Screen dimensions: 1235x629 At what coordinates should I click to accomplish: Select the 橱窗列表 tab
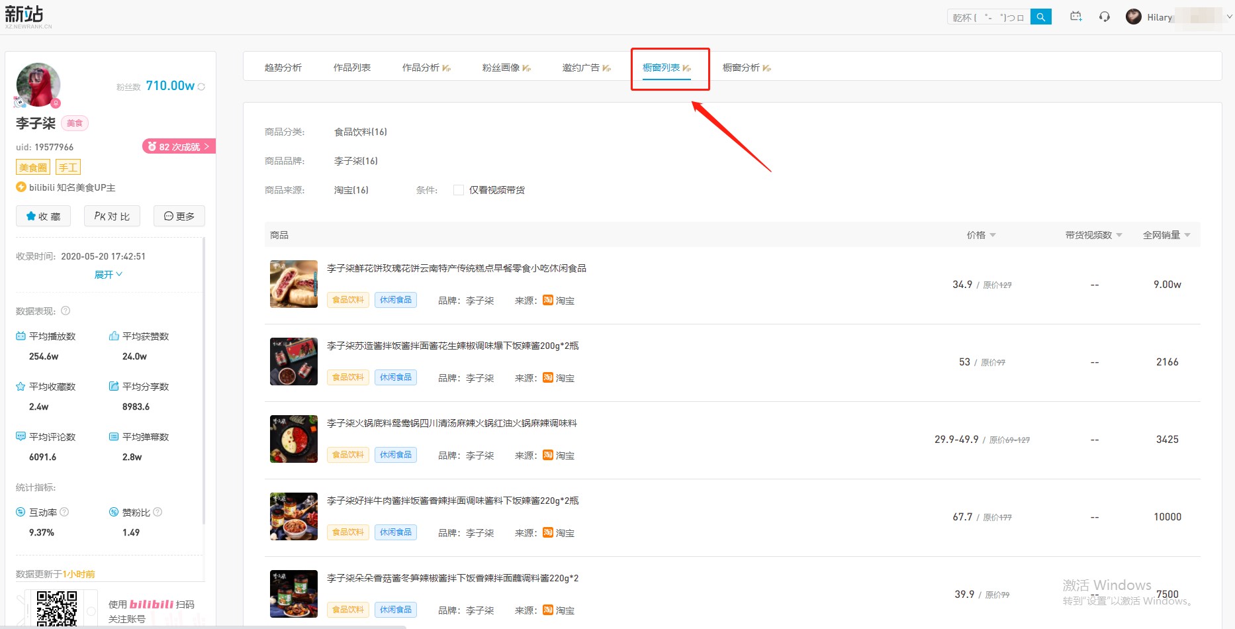[x=666, y=68]
